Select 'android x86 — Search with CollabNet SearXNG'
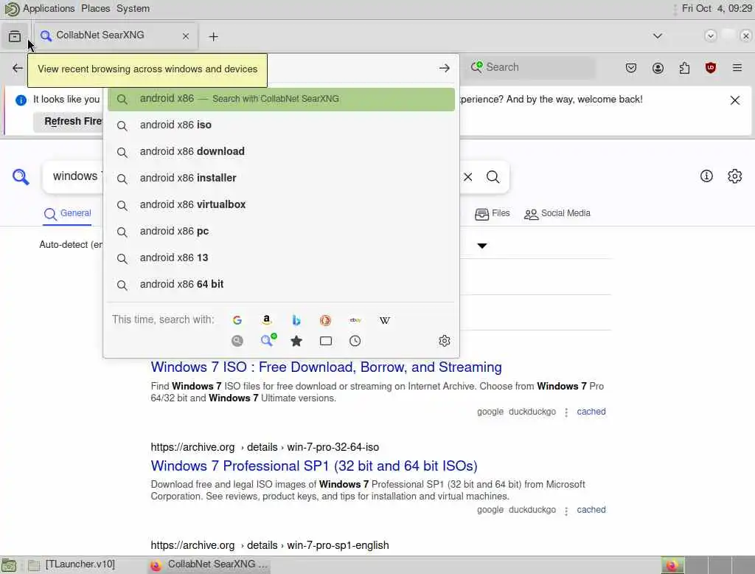Screen dimensions: 755x574 281,99
